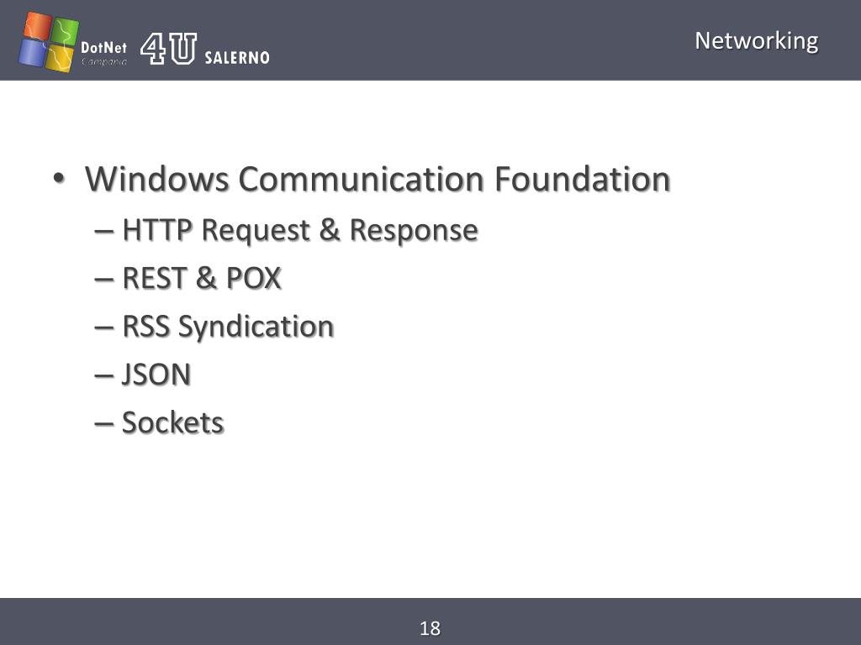Click the 'Windows Communication Foundation' heading
This screenshot has width=861, height=645.
tap(378, 178)
